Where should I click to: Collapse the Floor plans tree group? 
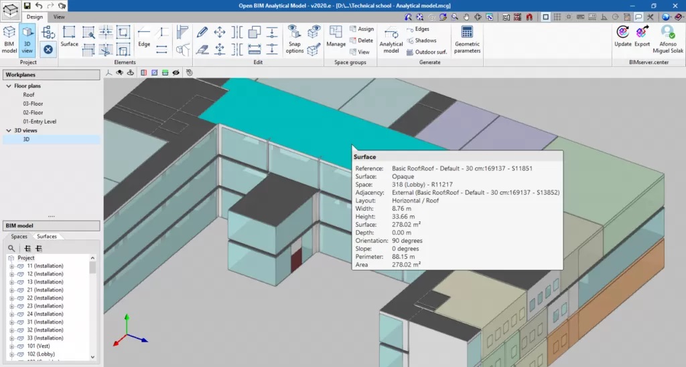coord(9,86)
